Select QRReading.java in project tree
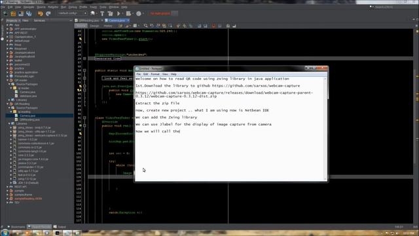Screen dimensions: 419x236 tap(29, 119)
